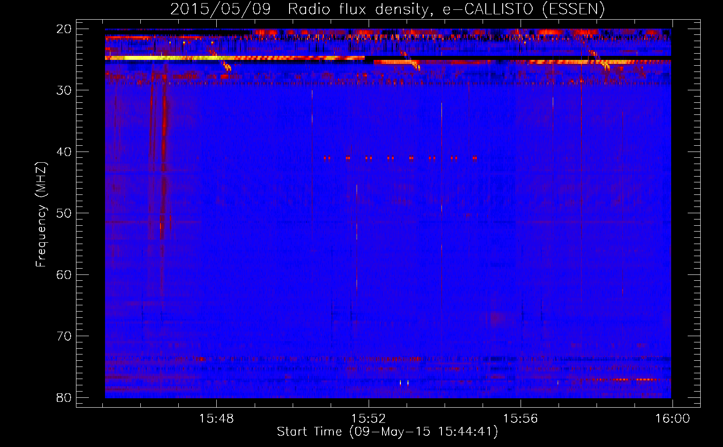723x447 pixels.
Task: Click the 15:48 time tick label
Action: (x=217, y=419)
